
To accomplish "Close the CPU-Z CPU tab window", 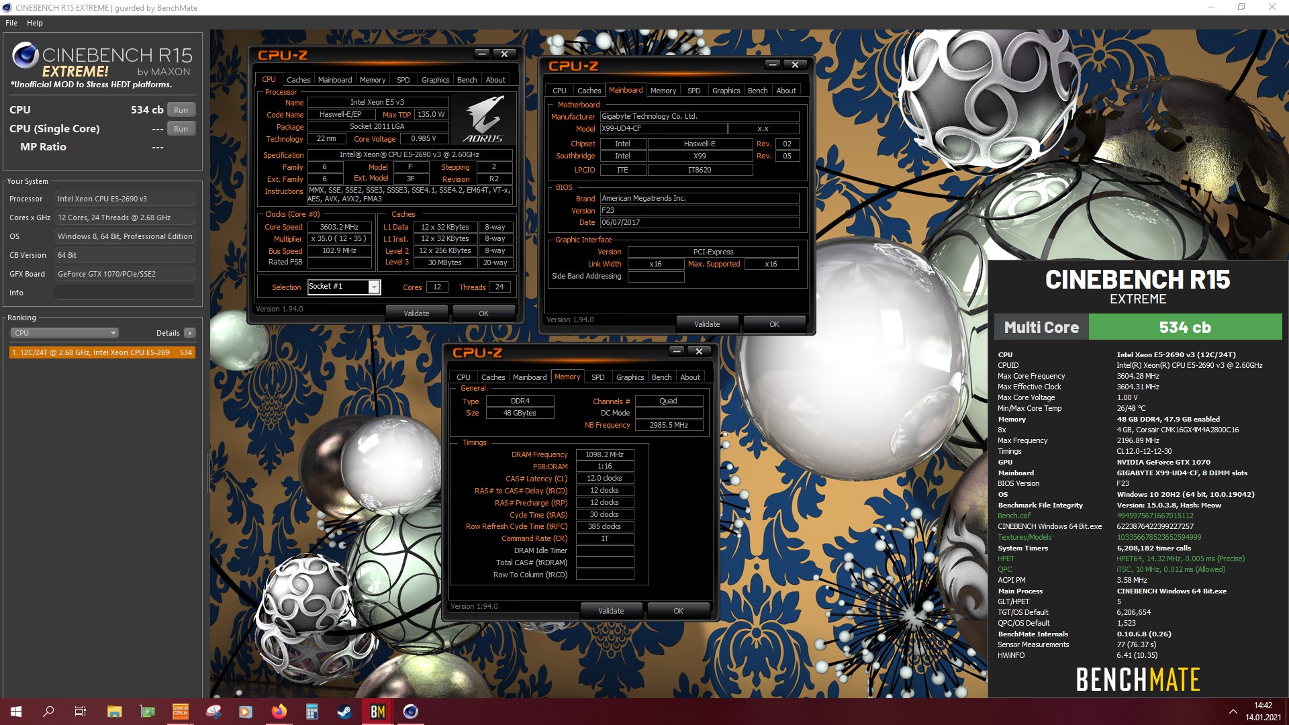I will pyautogui.click(x=505, y=54).
